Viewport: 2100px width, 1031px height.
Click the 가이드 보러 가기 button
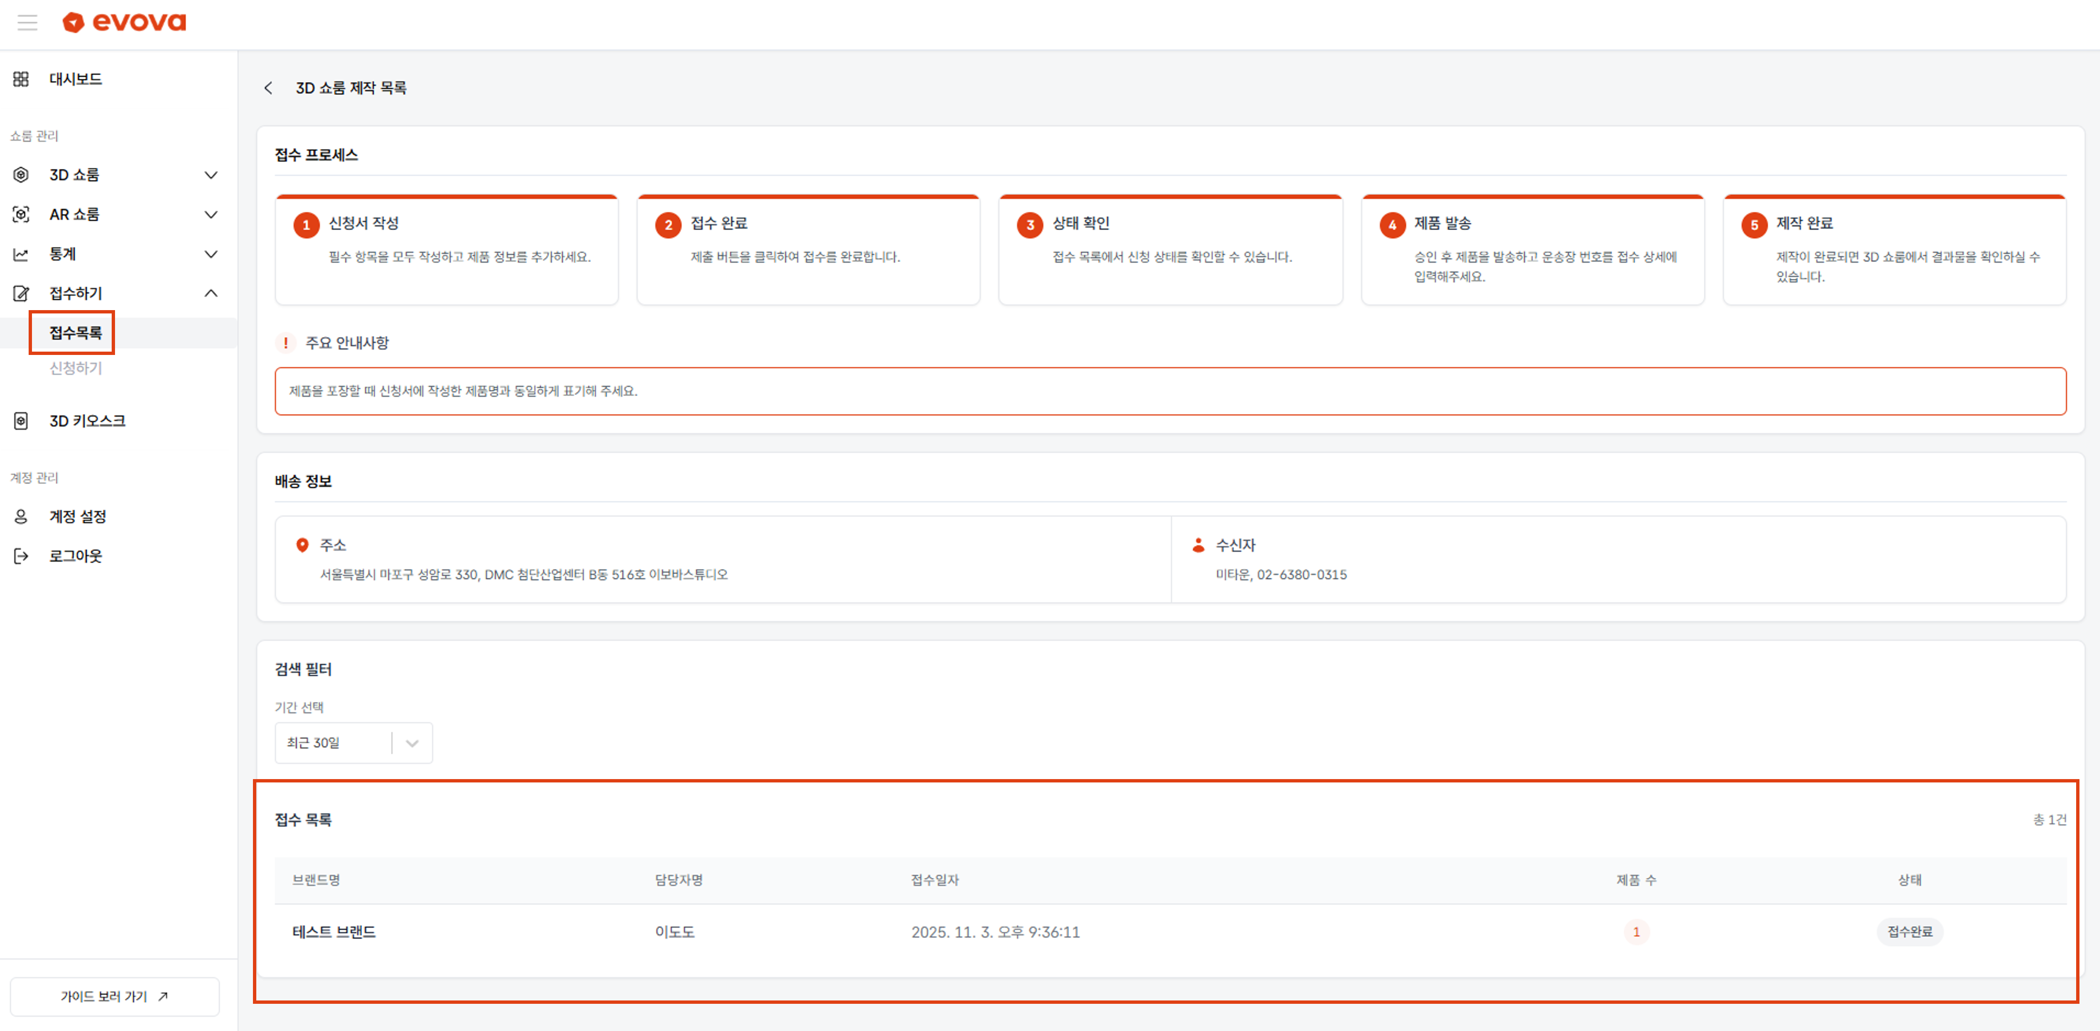point(114,996)
